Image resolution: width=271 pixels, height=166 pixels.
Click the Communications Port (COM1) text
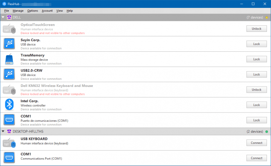click(x=41, y=159)
